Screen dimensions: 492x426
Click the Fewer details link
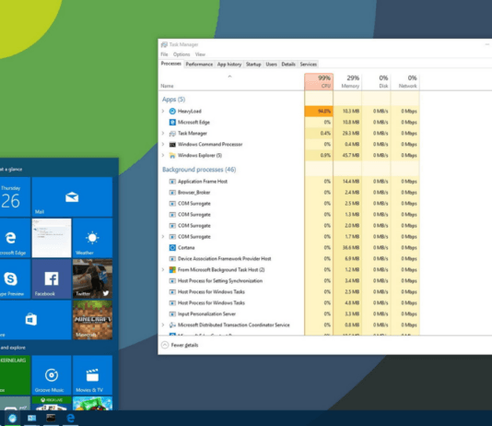point(184,345)
